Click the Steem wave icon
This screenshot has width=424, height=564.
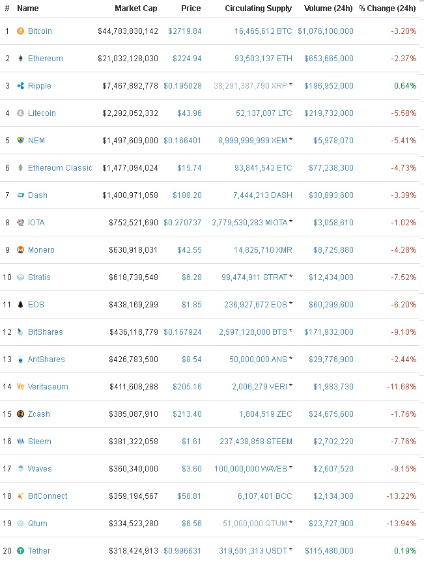pos(20,441)
